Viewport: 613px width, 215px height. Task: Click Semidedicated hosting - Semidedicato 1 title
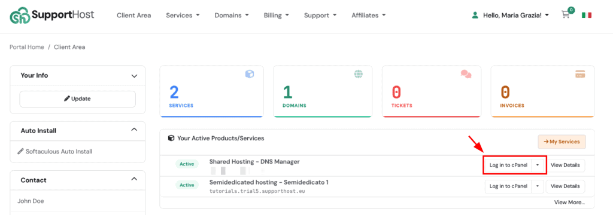pos(269,182)
